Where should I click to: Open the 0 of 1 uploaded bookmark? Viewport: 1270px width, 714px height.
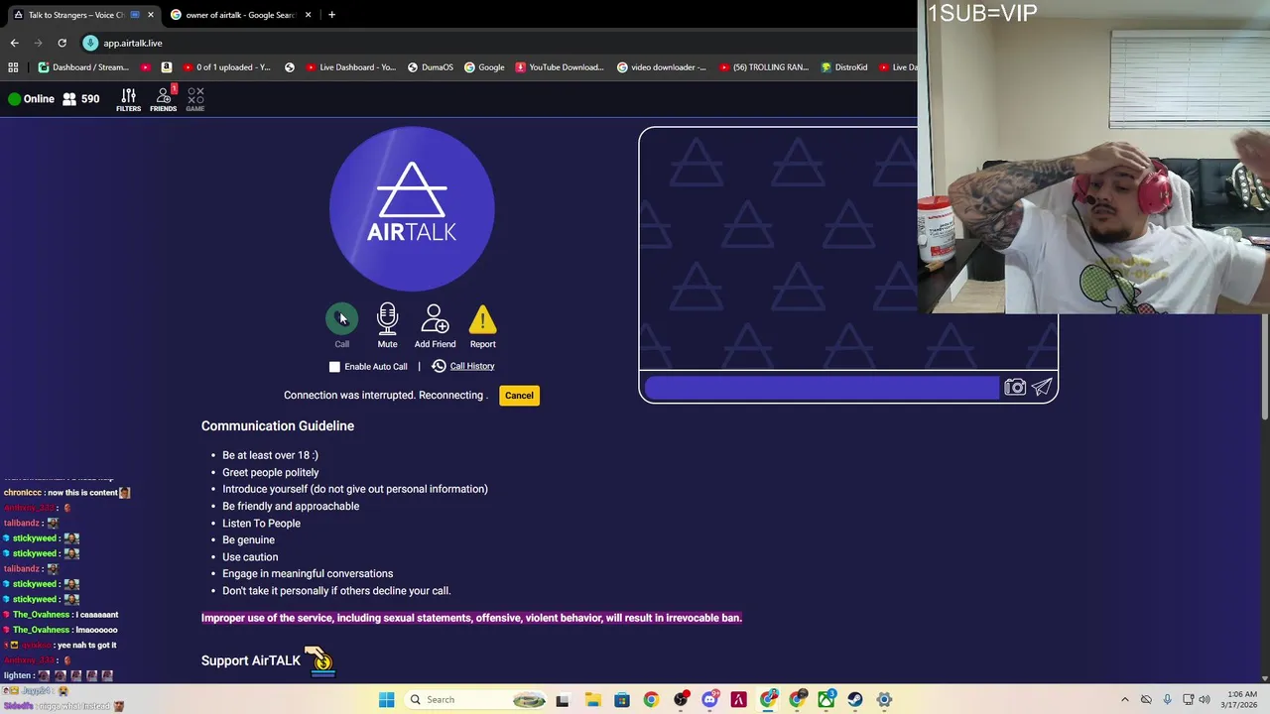(x=226, y=67)
